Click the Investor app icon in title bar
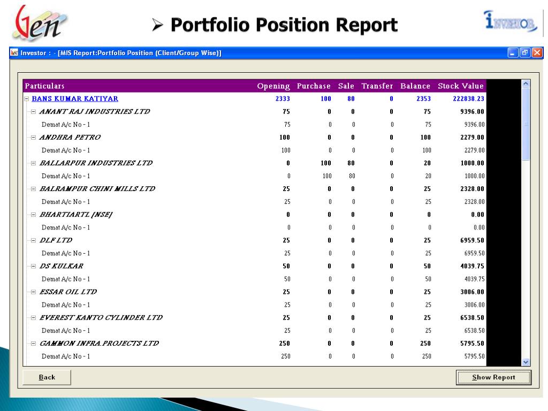 [14, 53]
